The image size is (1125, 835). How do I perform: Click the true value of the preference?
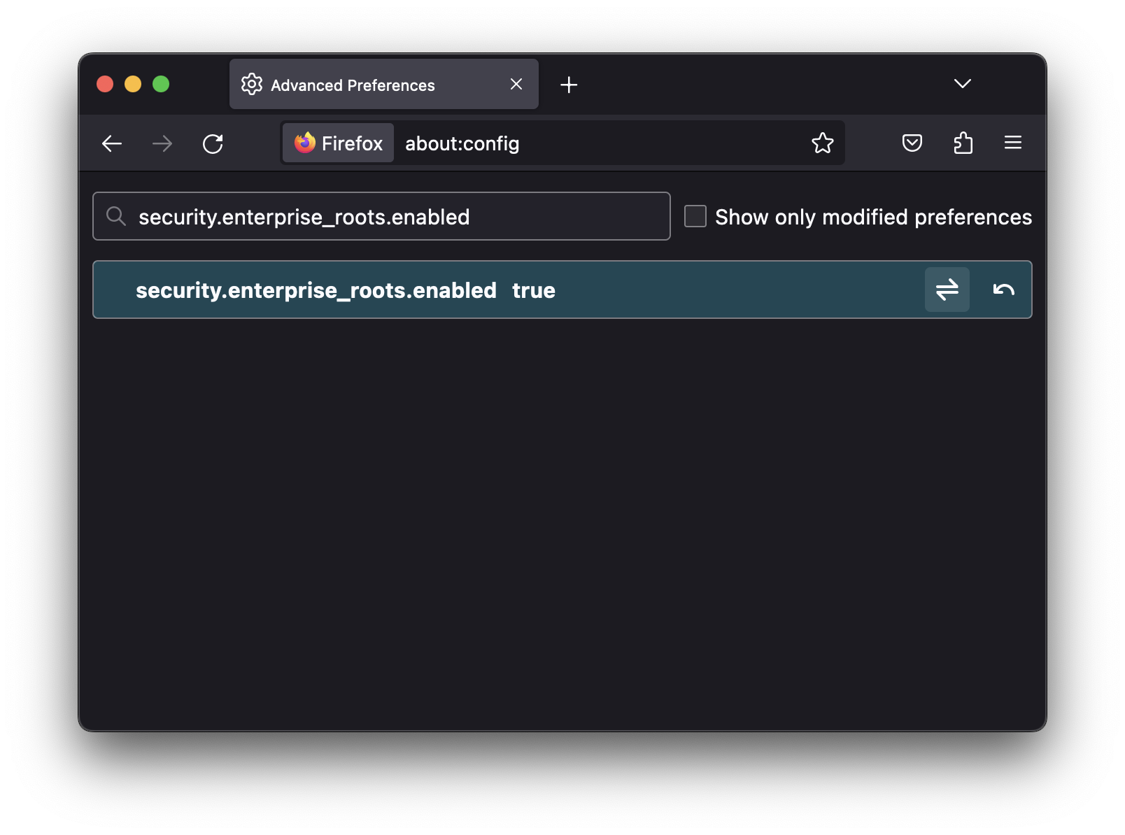coord(535,290)
